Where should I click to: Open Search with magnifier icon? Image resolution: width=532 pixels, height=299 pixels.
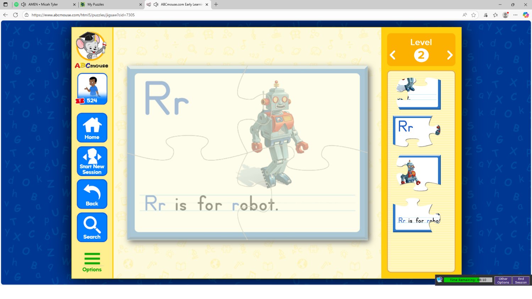coord(92,227)
